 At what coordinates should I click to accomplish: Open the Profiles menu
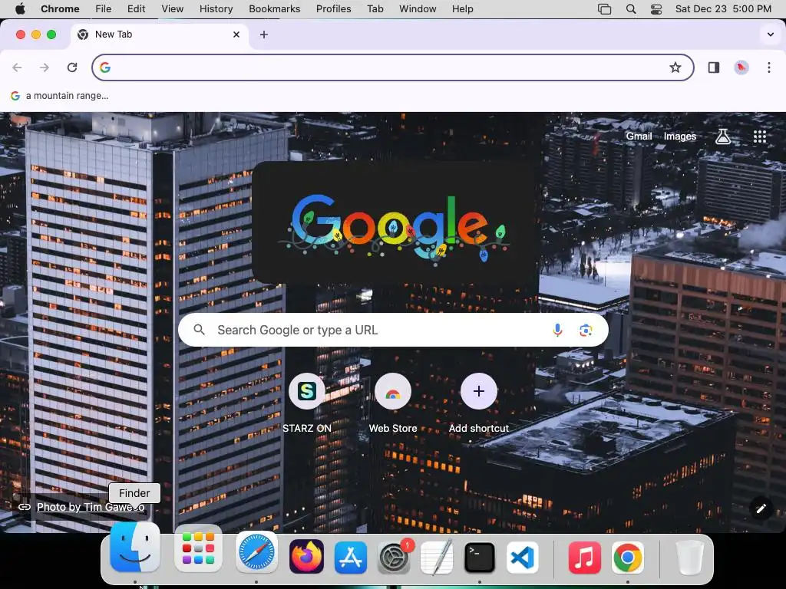click(x=333, y=9)
